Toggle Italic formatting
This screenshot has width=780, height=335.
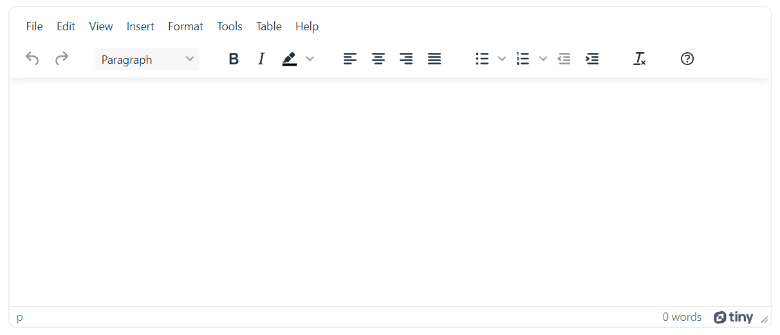[261, 59]
